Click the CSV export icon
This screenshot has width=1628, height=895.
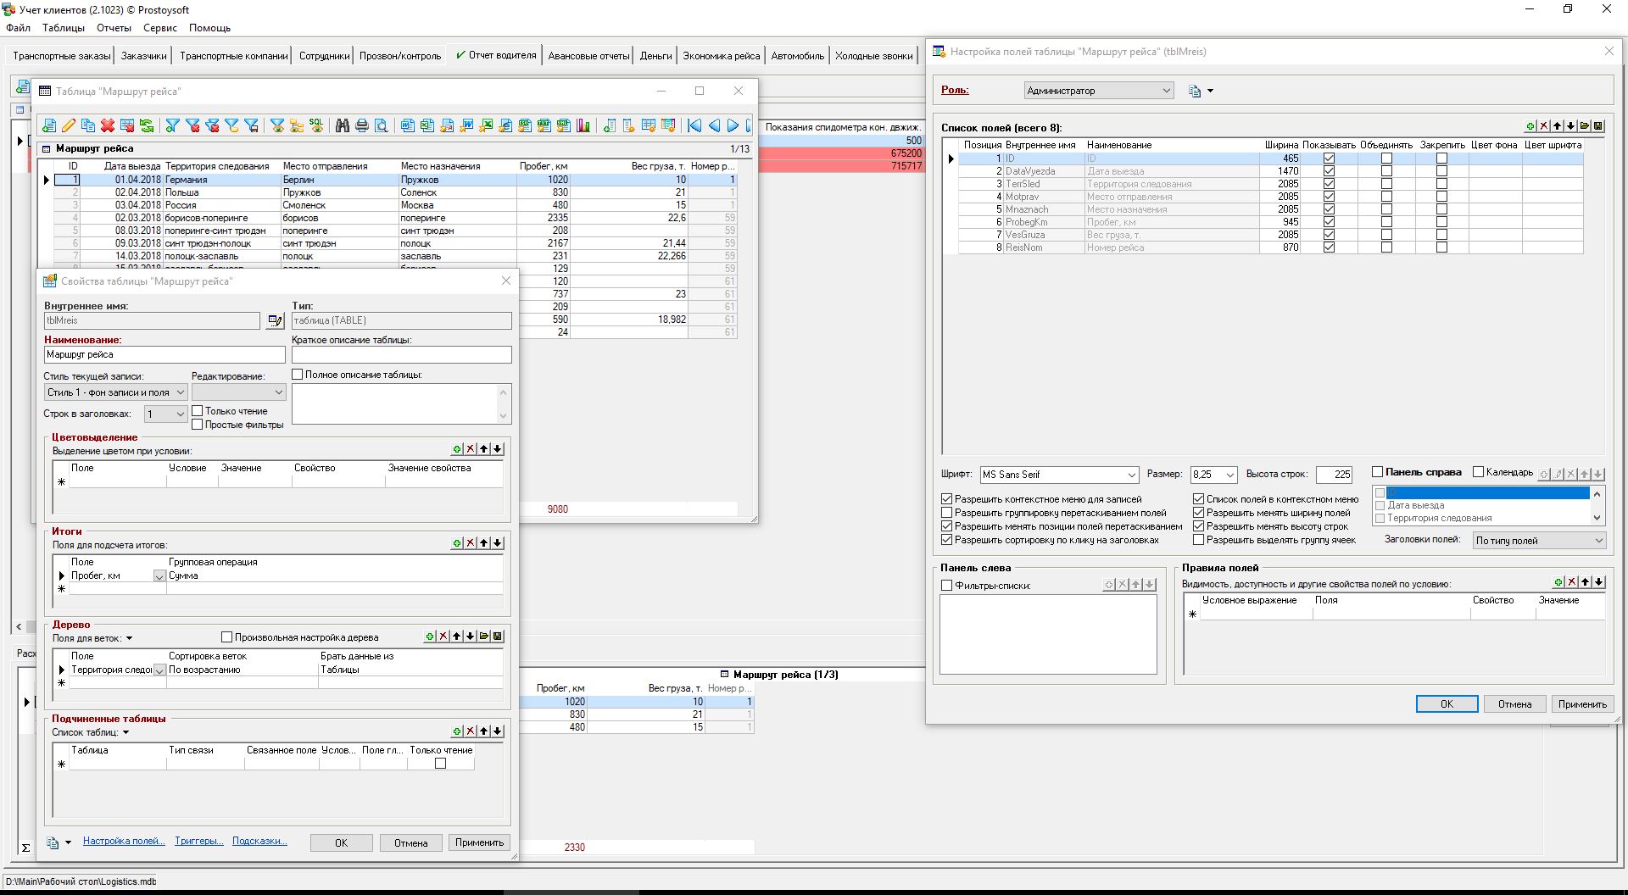524,125
